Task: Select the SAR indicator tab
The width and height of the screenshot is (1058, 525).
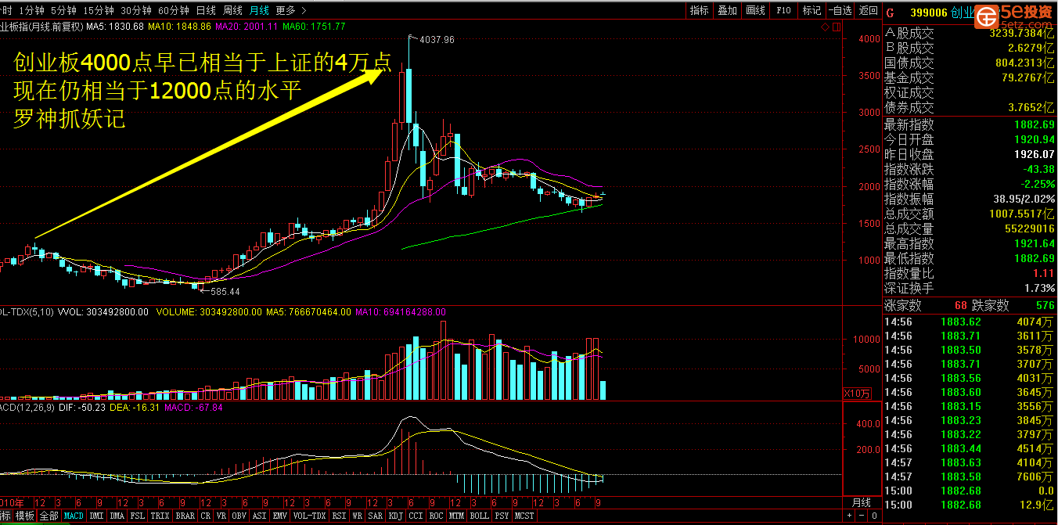Action: [376, 516]
